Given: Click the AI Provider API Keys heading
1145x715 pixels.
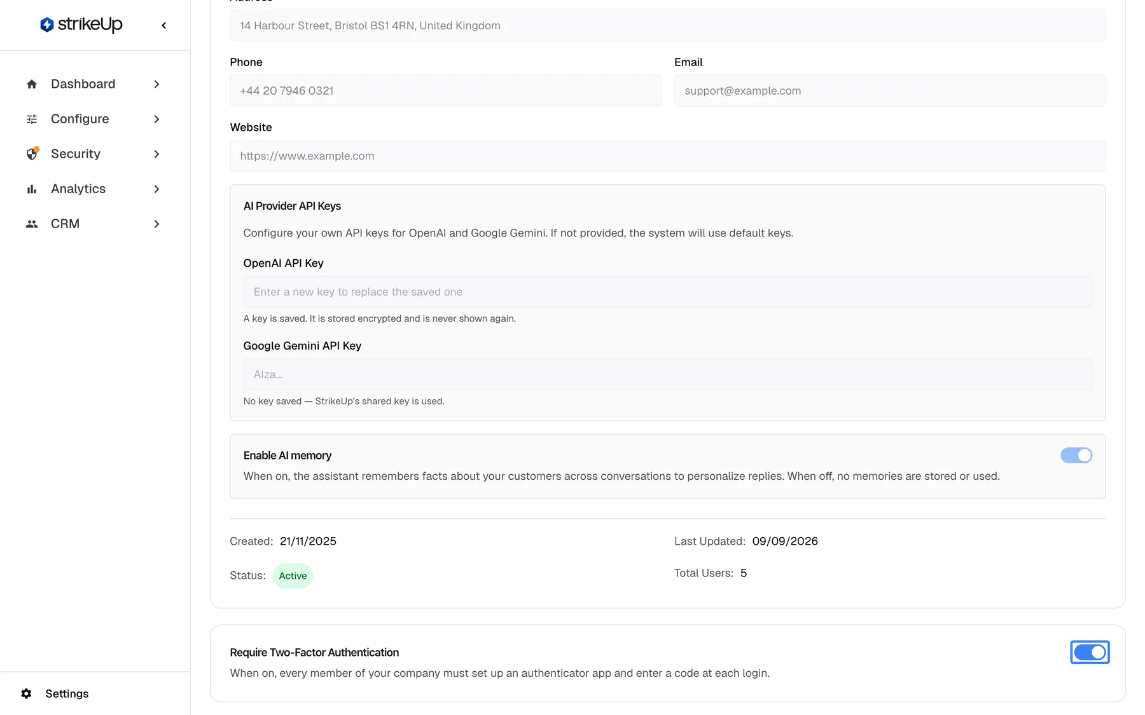Looking at the screenshot, I should [292, 206].
